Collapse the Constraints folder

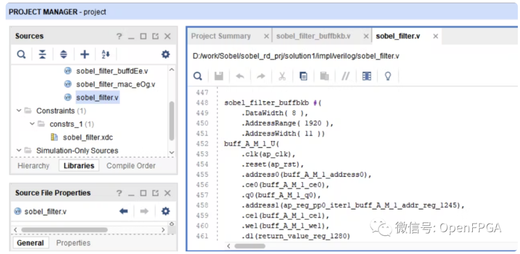coord(19,111)
